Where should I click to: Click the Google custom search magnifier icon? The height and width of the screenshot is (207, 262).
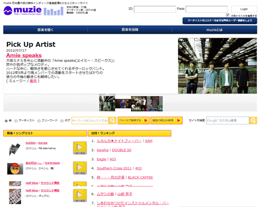pos(253,120)
